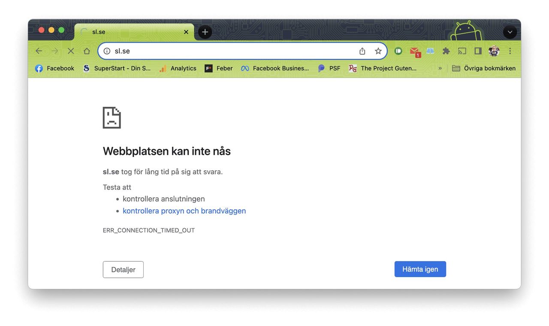The height and width of the screenshot is (326, 549).
Task: Follow the kontrollera proxyn och brandväggen link
Action: 184,211
